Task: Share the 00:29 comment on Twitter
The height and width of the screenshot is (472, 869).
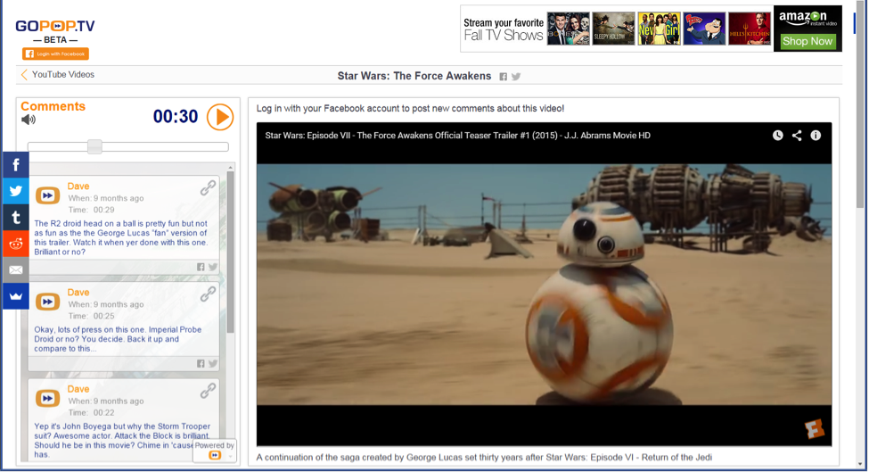Action: [x=213, y=268]
